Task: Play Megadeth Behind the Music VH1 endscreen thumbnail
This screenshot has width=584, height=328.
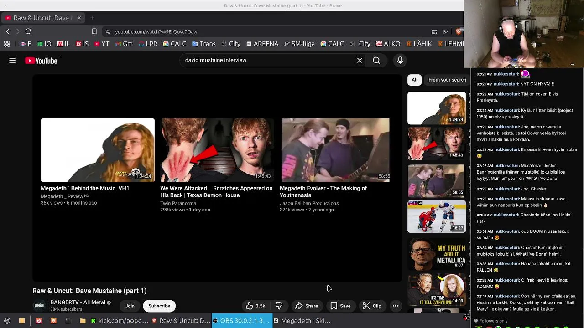Action: coord(98,150)
